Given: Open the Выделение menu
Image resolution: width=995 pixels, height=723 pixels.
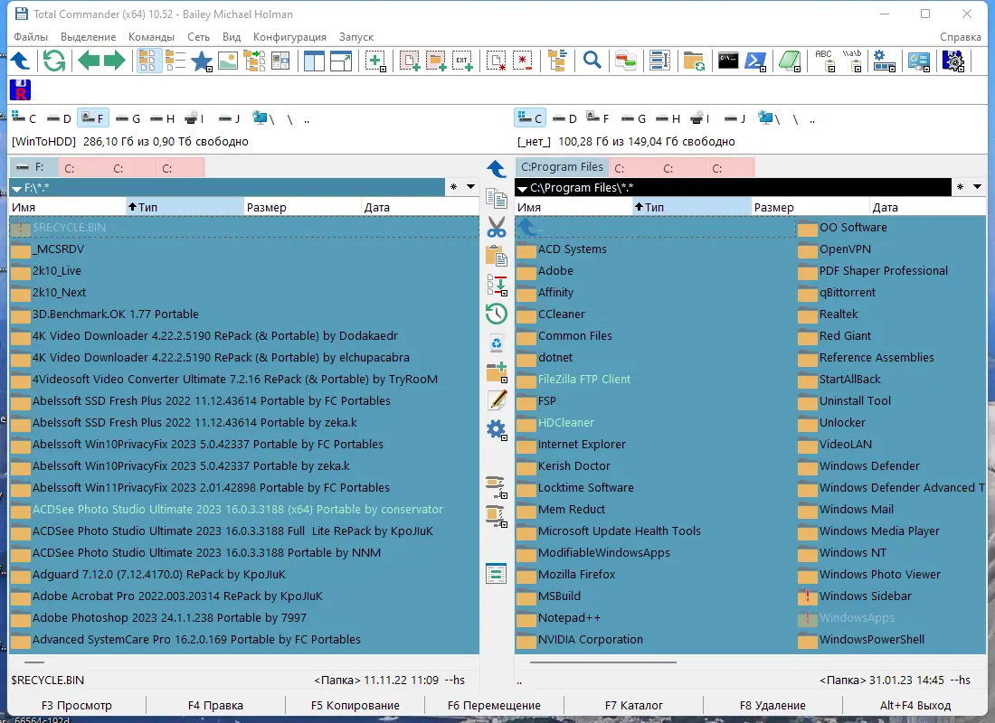Looking at the screenshot, I should point(89,37).
